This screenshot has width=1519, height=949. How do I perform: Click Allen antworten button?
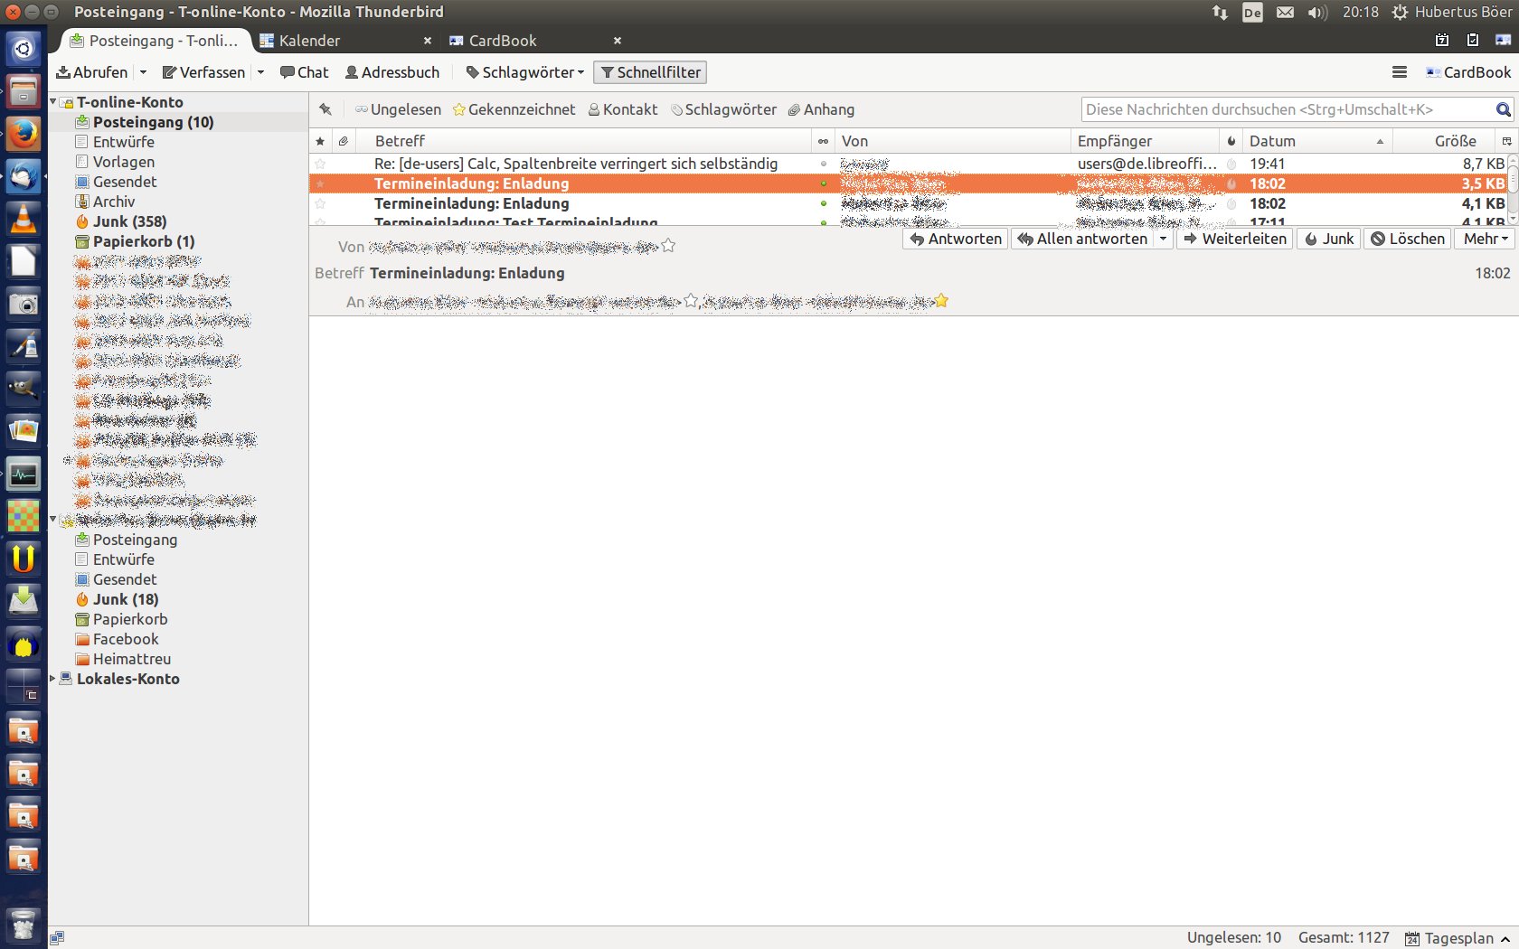click(1081, 239)
